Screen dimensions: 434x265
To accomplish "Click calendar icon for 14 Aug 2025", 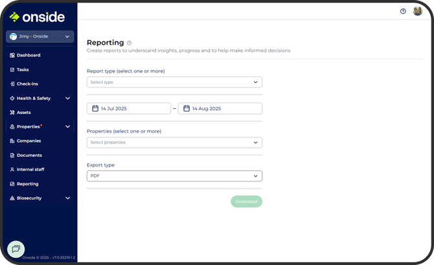I will click(187, 109).
